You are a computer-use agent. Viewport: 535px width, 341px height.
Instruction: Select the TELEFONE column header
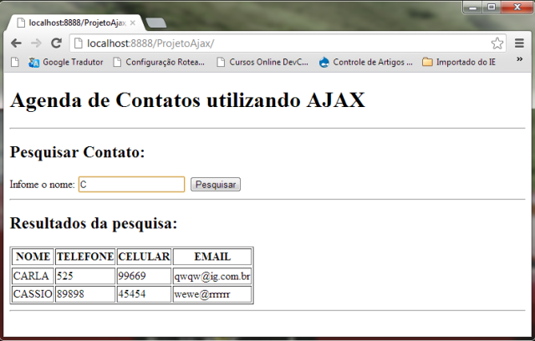coord(85,257)
